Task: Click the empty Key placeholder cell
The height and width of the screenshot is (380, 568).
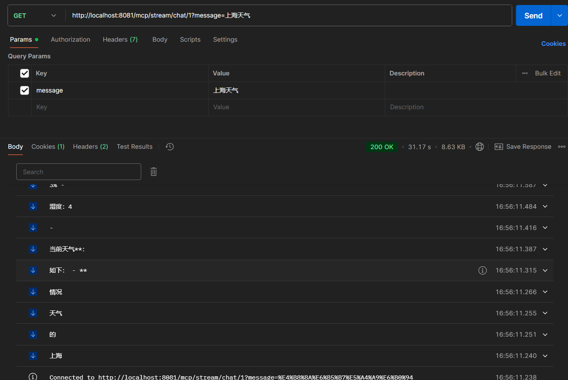Action: (x=120, y=107)
